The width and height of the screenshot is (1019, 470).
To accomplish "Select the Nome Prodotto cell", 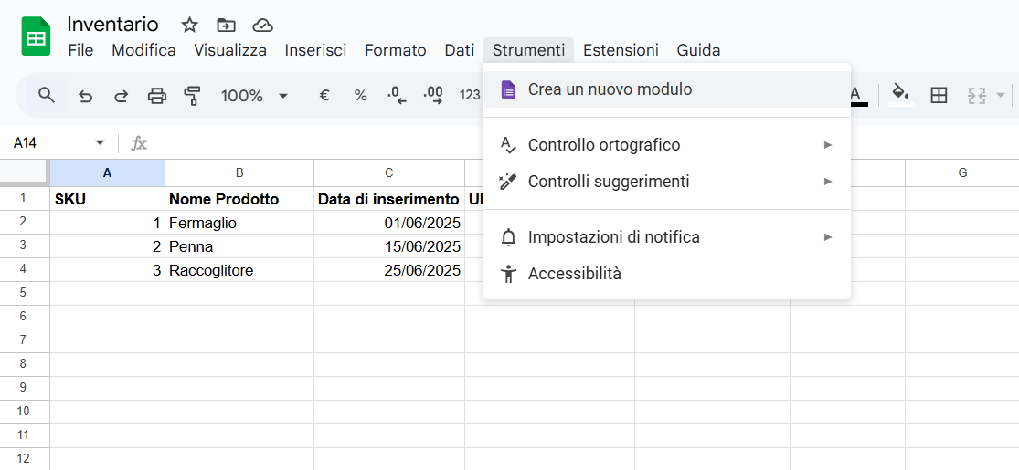I will click(x=239, y=199).
